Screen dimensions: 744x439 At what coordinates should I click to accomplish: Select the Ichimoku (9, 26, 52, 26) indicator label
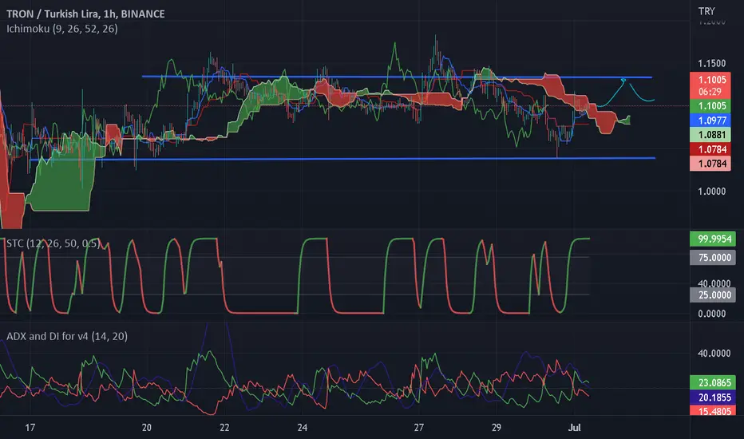pos(62,29)
